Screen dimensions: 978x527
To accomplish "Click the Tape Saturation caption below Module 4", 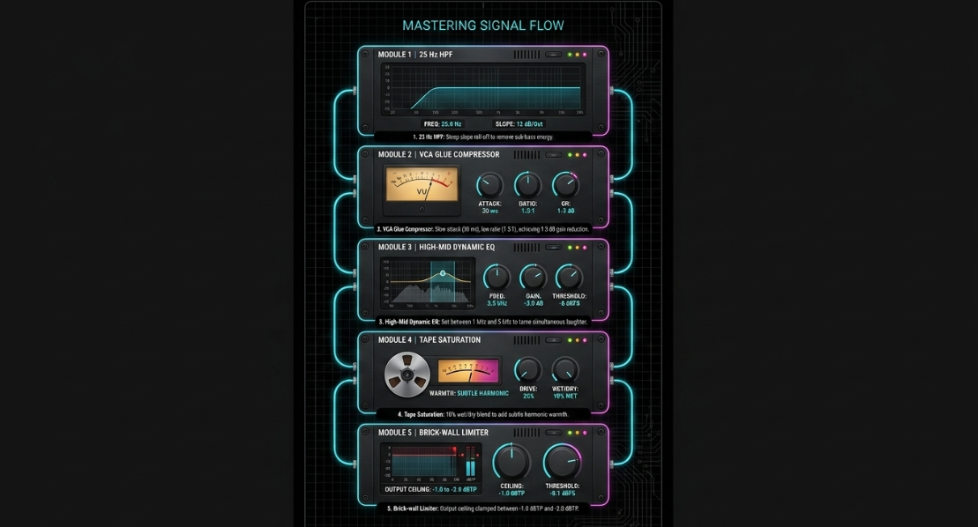I will click(x=483, y=414).
